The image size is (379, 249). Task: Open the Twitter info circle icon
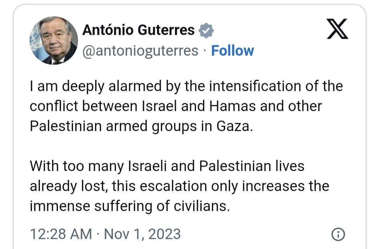coord(338,234)
